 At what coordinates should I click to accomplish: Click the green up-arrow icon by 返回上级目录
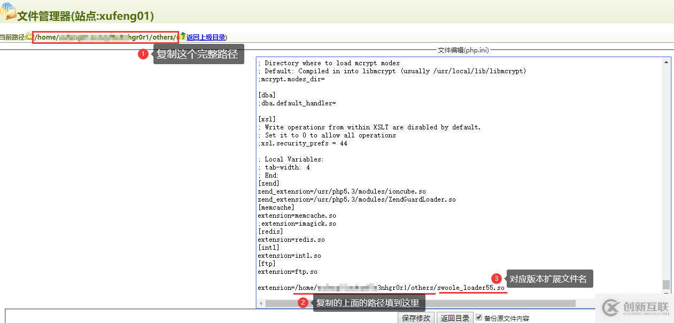[183, 36]
